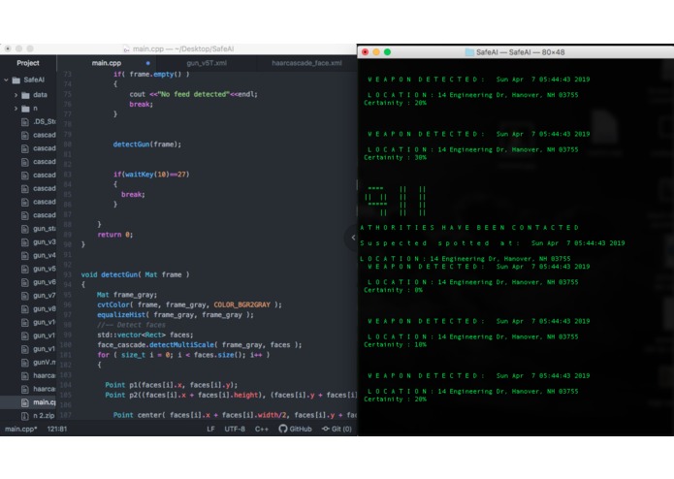The width and height of the screenshot is (674, 479).
Task: Click '//-- Detect faces' comment
Action: (131, 325)
